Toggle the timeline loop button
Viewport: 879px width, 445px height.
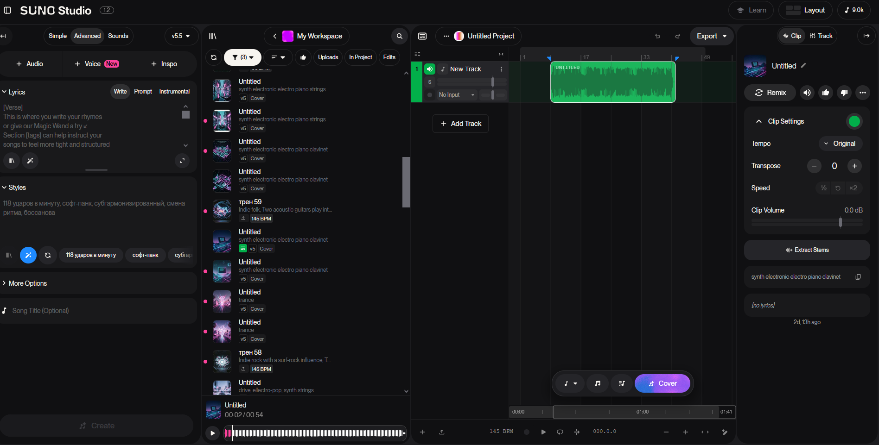560,432
